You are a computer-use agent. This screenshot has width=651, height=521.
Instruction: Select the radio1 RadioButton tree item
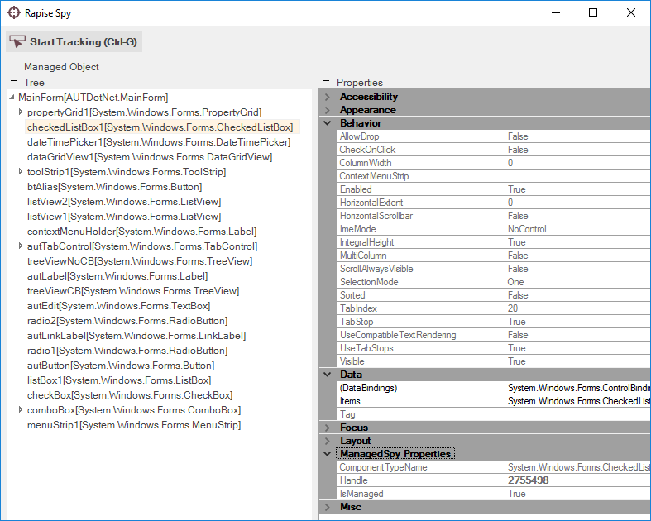coord(127,351)
